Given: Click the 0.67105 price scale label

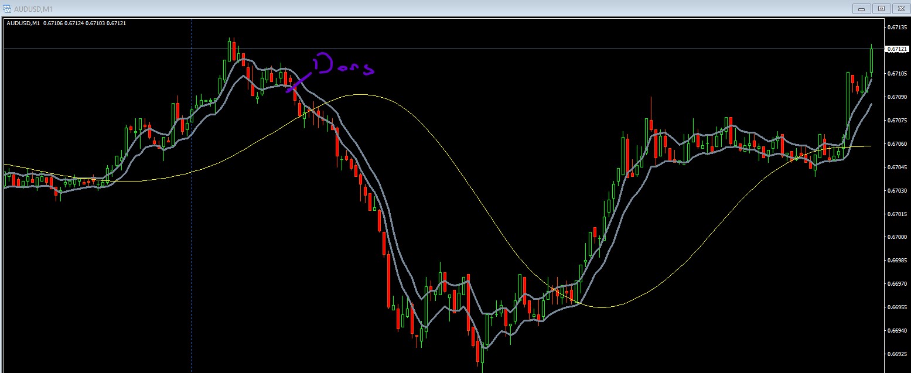Looking at the screenshot, I should click(x=896, y=73).
